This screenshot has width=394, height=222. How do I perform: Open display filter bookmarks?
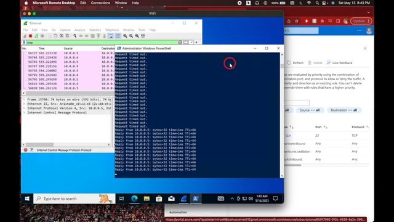pyautogui.click(x=24, y=43)
